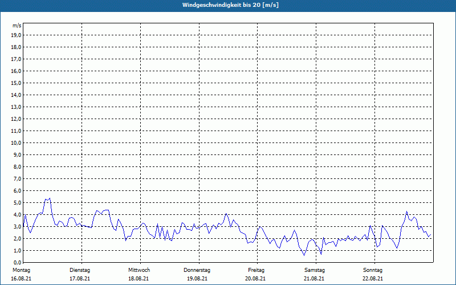This screenshot has width=456, height=285.
Task: Click the m/s unit label
Action: tap(17, 26)
